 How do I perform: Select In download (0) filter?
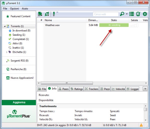pos(21,31)
